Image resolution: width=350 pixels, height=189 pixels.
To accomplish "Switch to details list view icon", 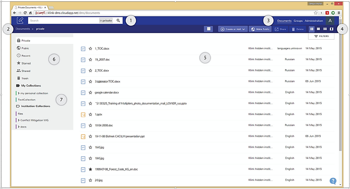I will coord(312,29).
